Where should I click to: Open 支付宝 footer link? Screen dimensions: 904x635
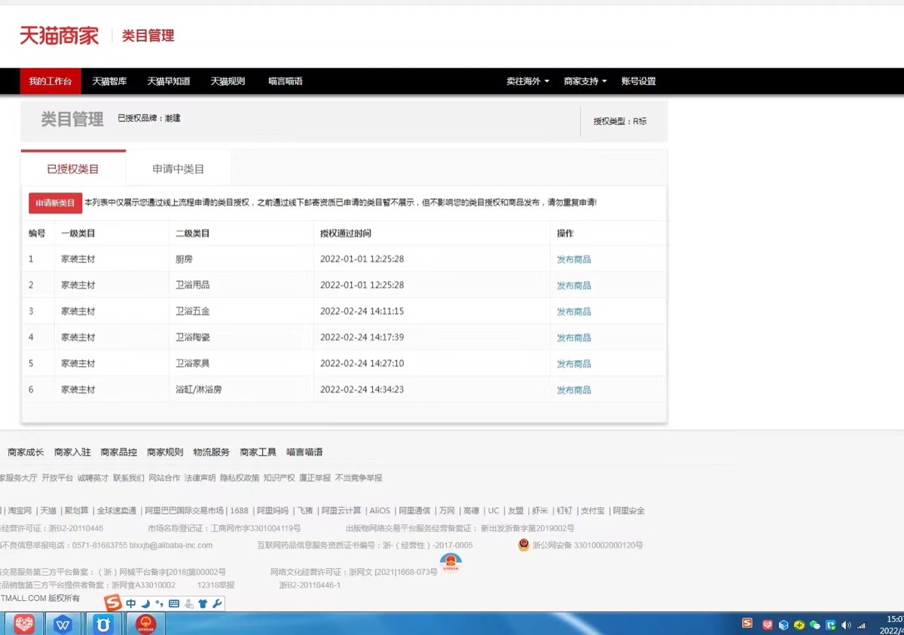pos(593,511)
